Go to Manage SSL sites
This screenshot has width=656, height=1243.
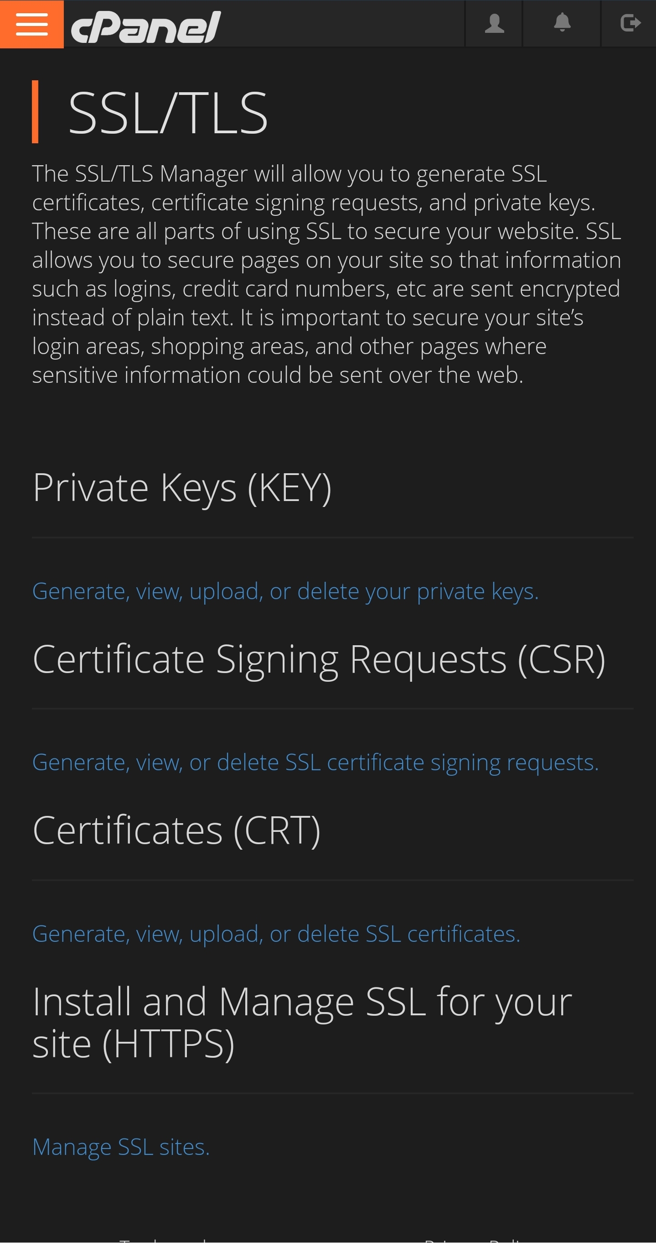pos(121,1147)
